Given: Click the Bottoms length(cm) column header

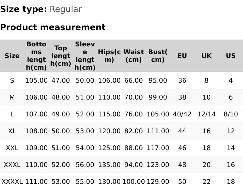Looking at the screenshot, I should coord(36,56).
